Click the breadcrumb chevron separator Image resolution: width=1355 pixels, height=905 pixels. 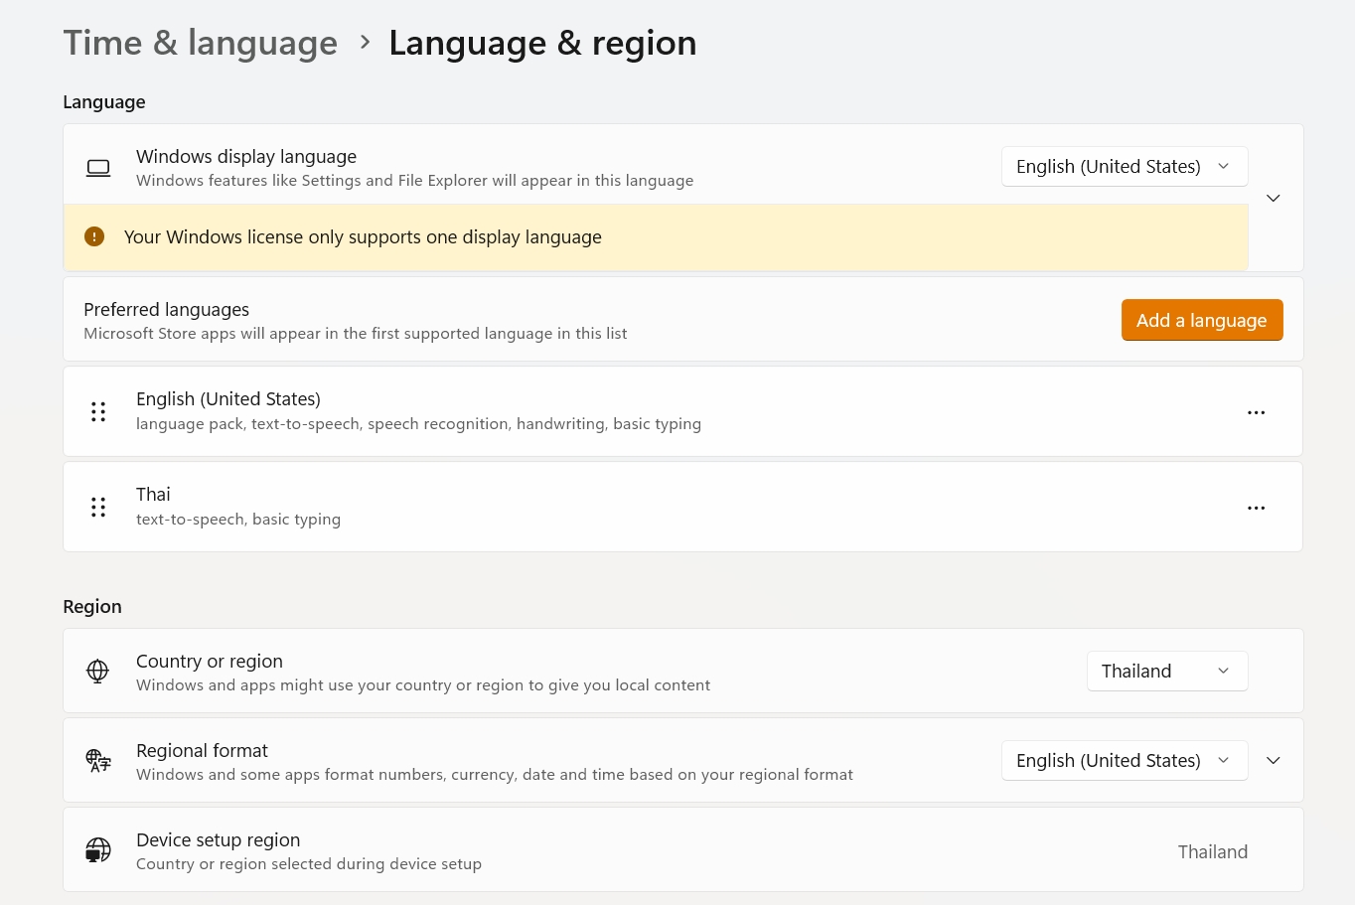point(365,42)
